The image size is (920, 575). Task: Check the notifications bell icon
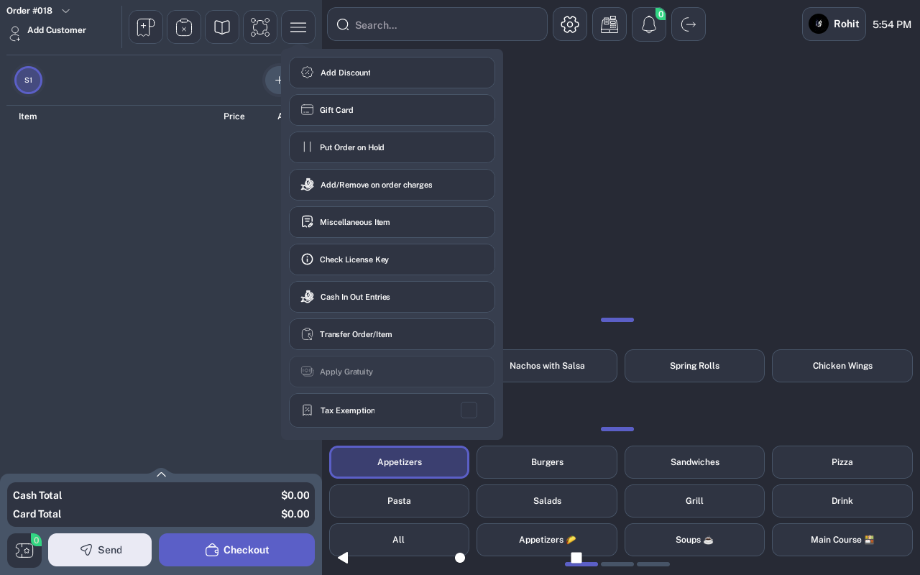(x=649, y=24)
